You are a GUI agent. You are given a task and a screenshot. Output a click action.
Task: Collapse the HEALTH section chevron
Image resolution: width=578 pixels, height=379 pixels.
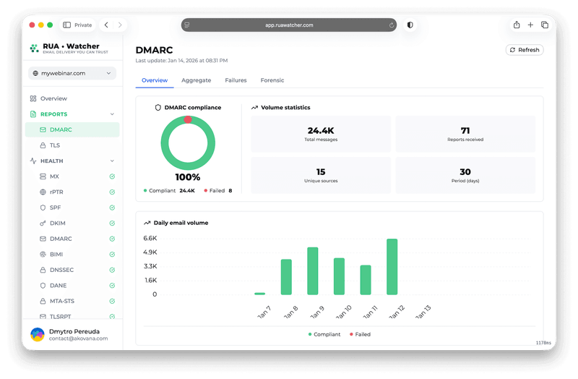[x=112, y=161]
